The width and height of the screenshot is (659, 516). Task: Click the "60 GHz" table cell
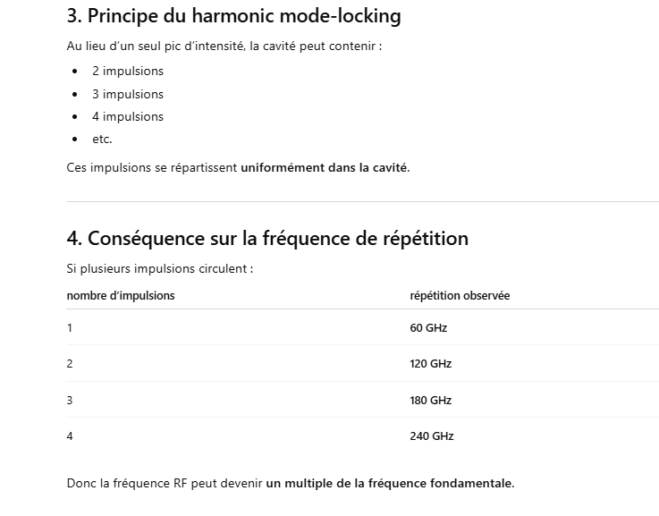click(x=428, y=328)
